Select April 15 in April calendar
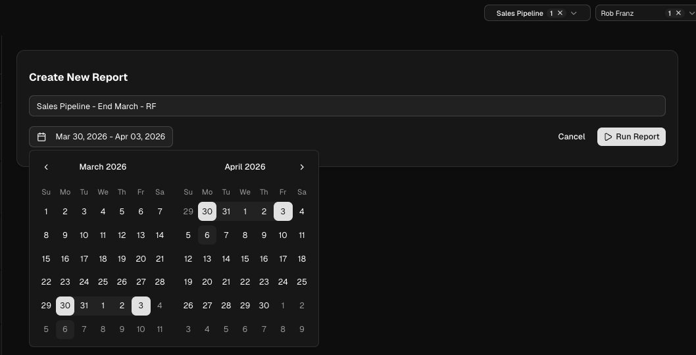 point(245,259)
